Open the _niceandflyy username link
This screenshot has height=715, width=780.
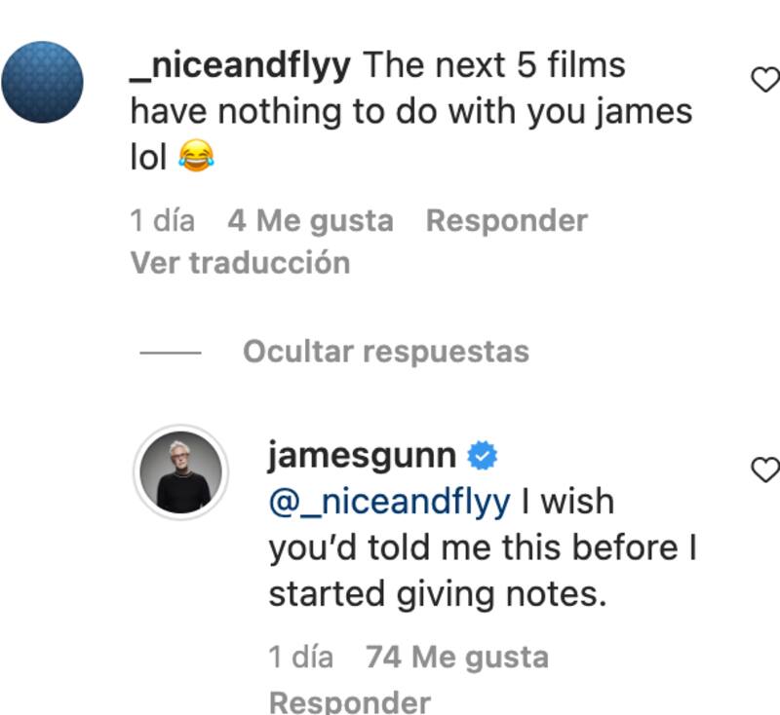pos(240,65)
